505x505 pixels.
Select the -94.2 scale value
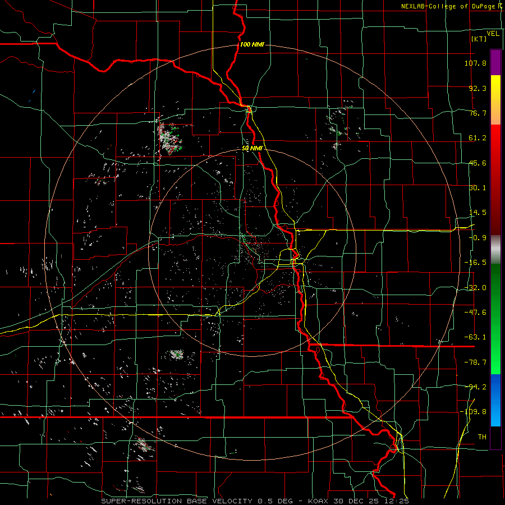(x=475, y=387)
